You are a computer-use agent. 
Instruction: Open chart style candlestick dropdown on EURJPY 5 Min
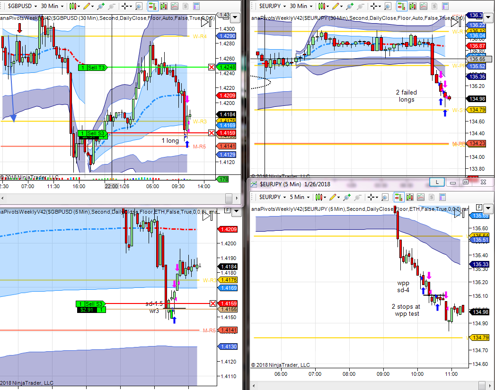321,198
